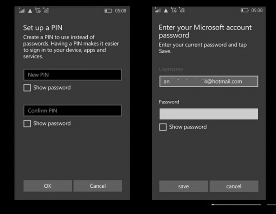Tap the 'Set up a PIN' heading
Screen dimensions: 276x214
[43, 28]
